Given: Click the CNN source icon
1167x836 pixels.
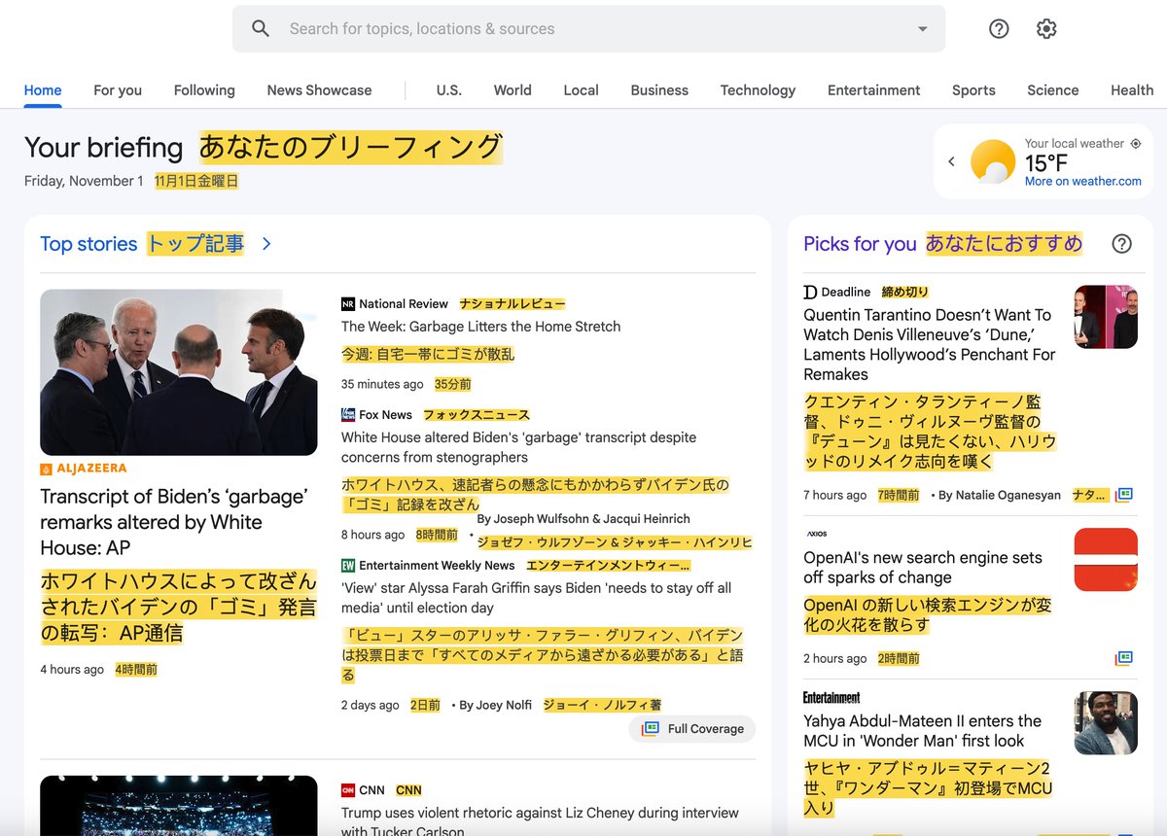Looking at the screenshot, I should (x=348, y=789).
